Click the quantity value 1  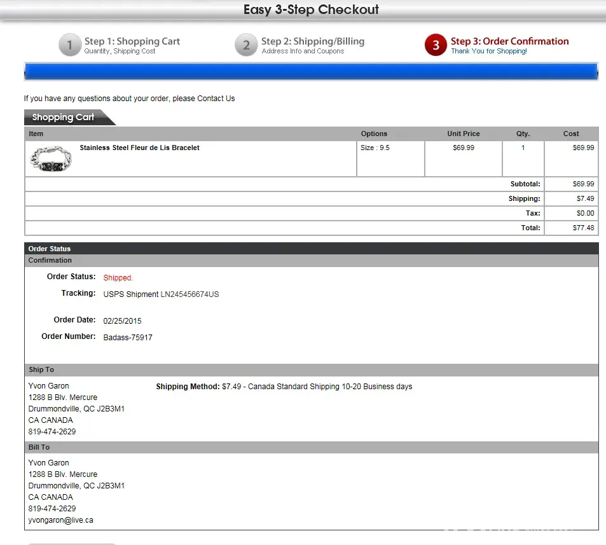pos(523,148)
